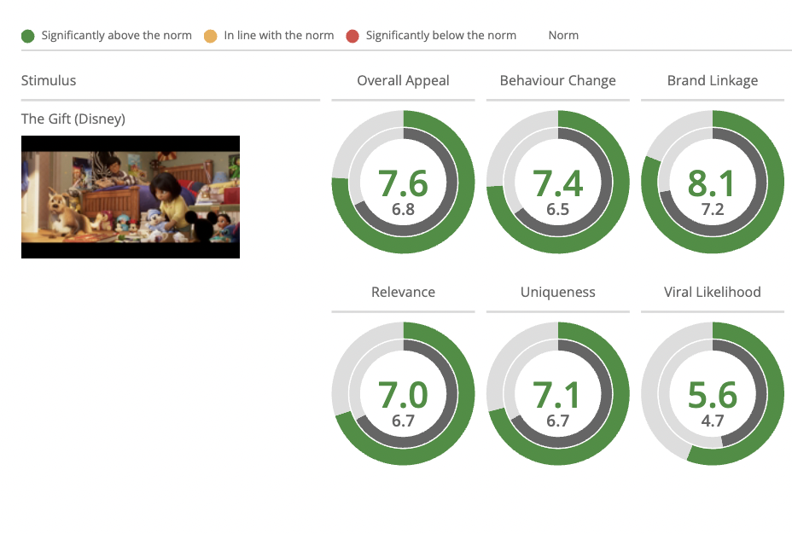Screen dimensions: 792x534
Task: Click the Viral Likelihood norm value 4.7
Action: tap(713, 421)
